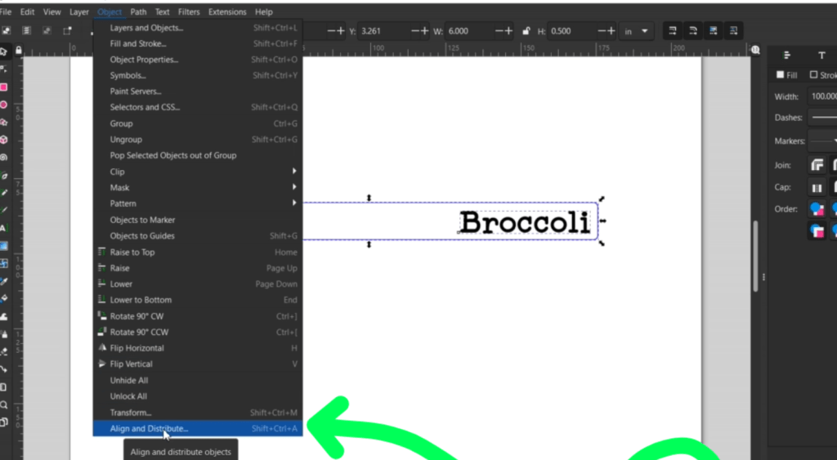This screenshot has width=837, height=460.
Task: Click the stroke Width input field
Action: (821, 96)
